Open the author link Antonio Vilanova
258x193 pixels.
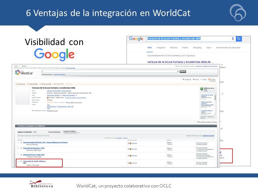click(x=66, y=91)
